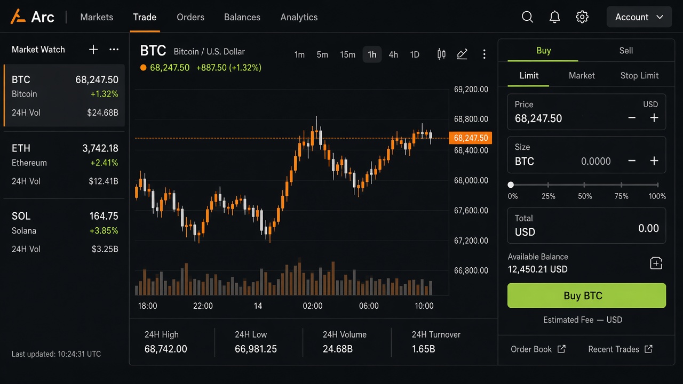Click the Arc logo icon
This screenshot has height=384, width=683.
18,17
